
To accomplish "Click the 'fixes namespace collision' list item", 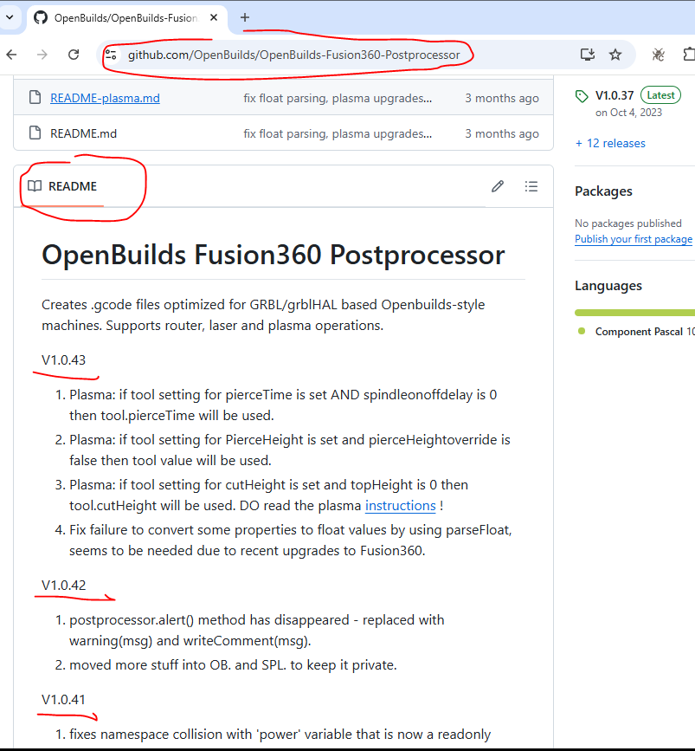I will pos(280,735).
